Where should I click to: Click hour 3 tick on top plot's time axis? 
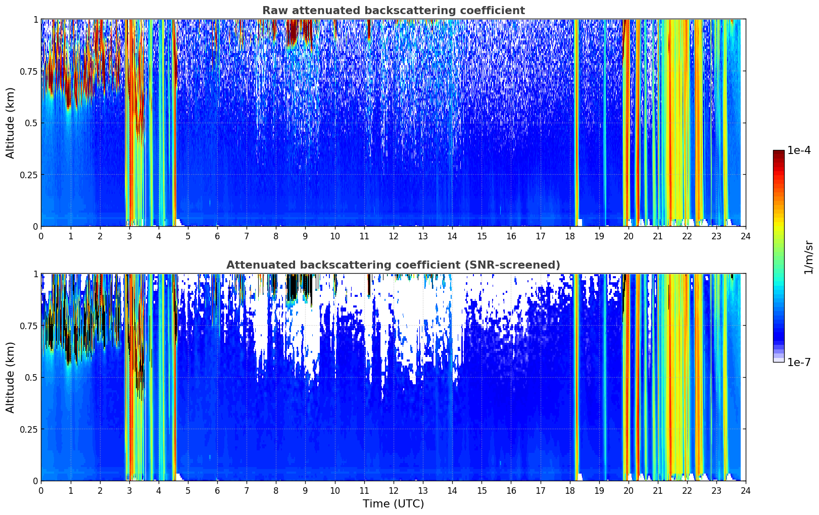coord(129,236)
